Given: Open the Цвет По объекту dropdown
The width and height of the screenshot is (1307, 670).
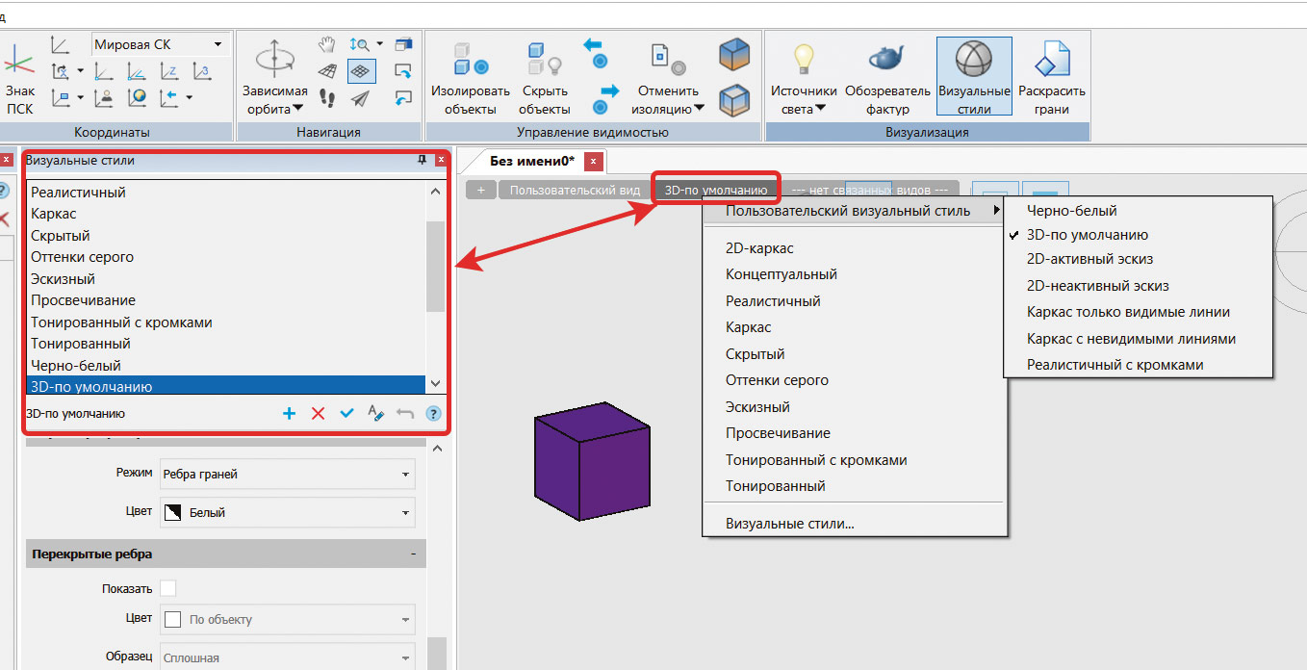Looking at the screenshot, I should click(x=287, y=619).
